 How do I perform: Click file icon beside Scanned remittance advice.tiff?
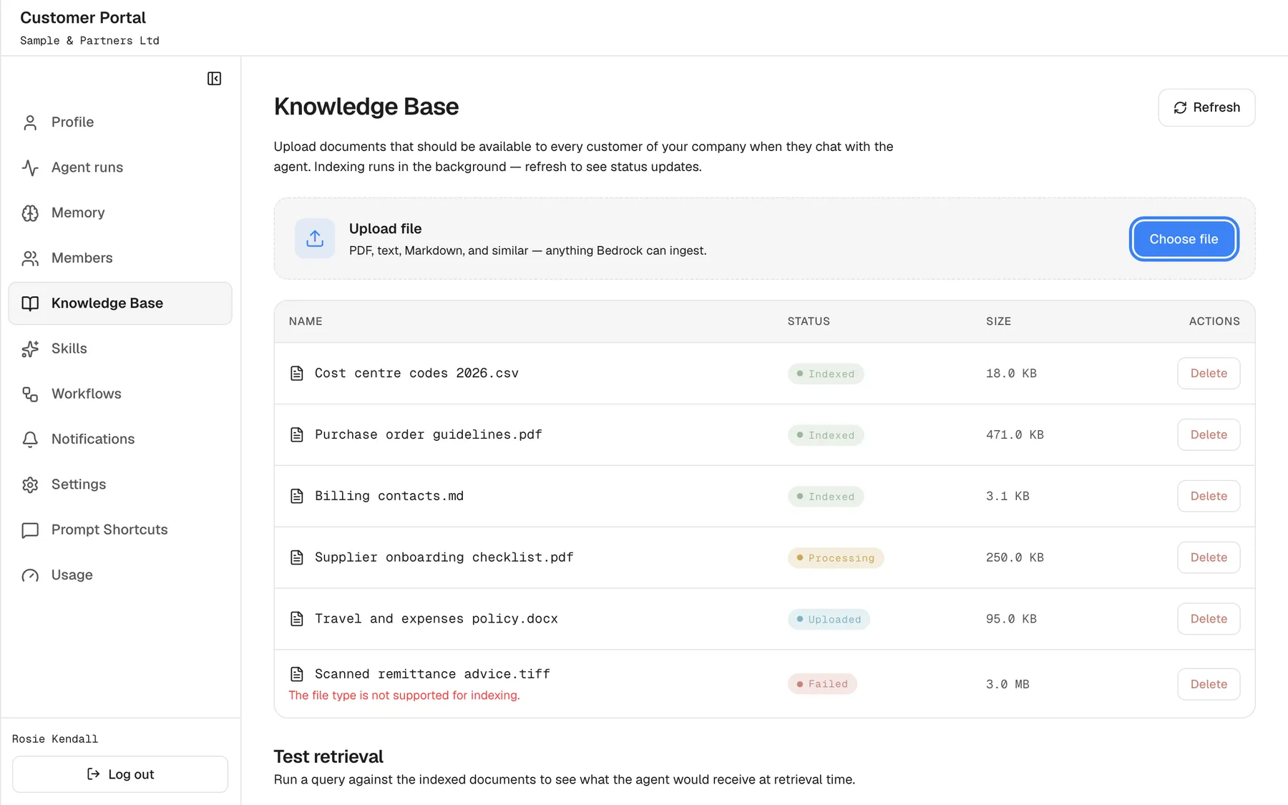pos(296,674)
